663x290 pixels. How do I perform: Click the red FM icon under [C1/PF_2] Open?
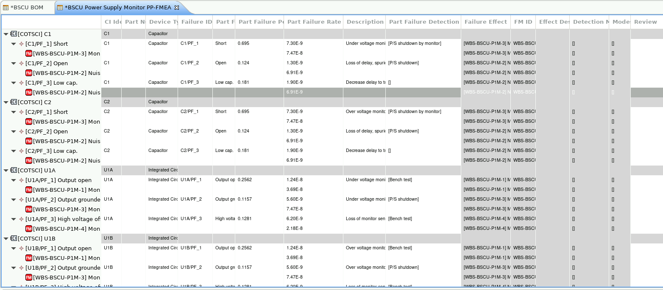(x=29, y=73)
